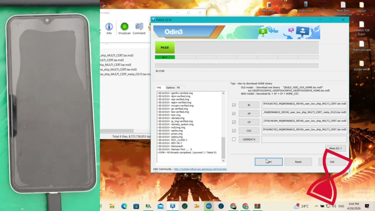This screenshot has height=211, width=375.
Task: Uncheck the AP checkbox in Odin3
Action: pyautogui.click(x=234, y=113)
